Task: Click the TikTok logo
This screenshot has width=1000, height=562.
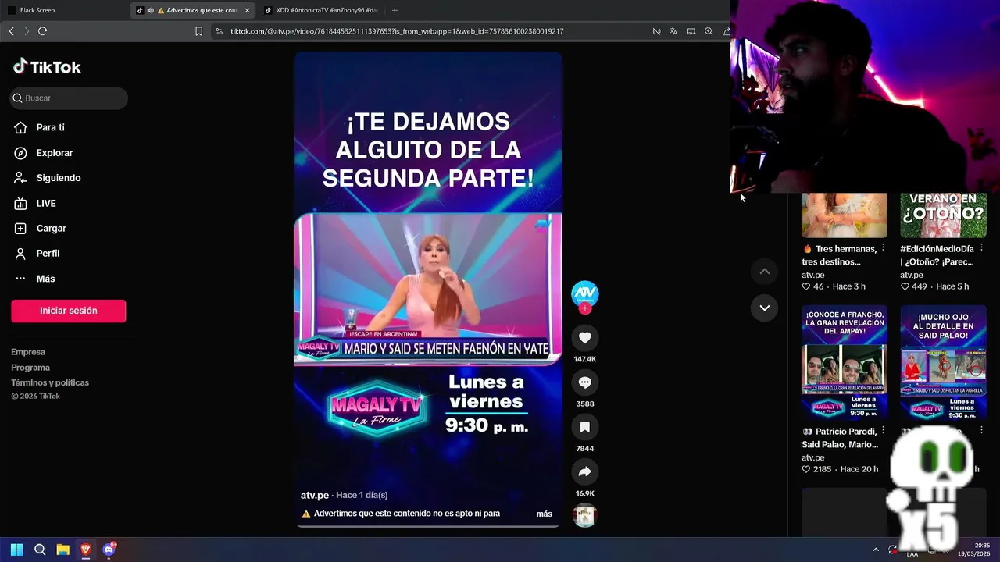Action: tap(47, 67)
